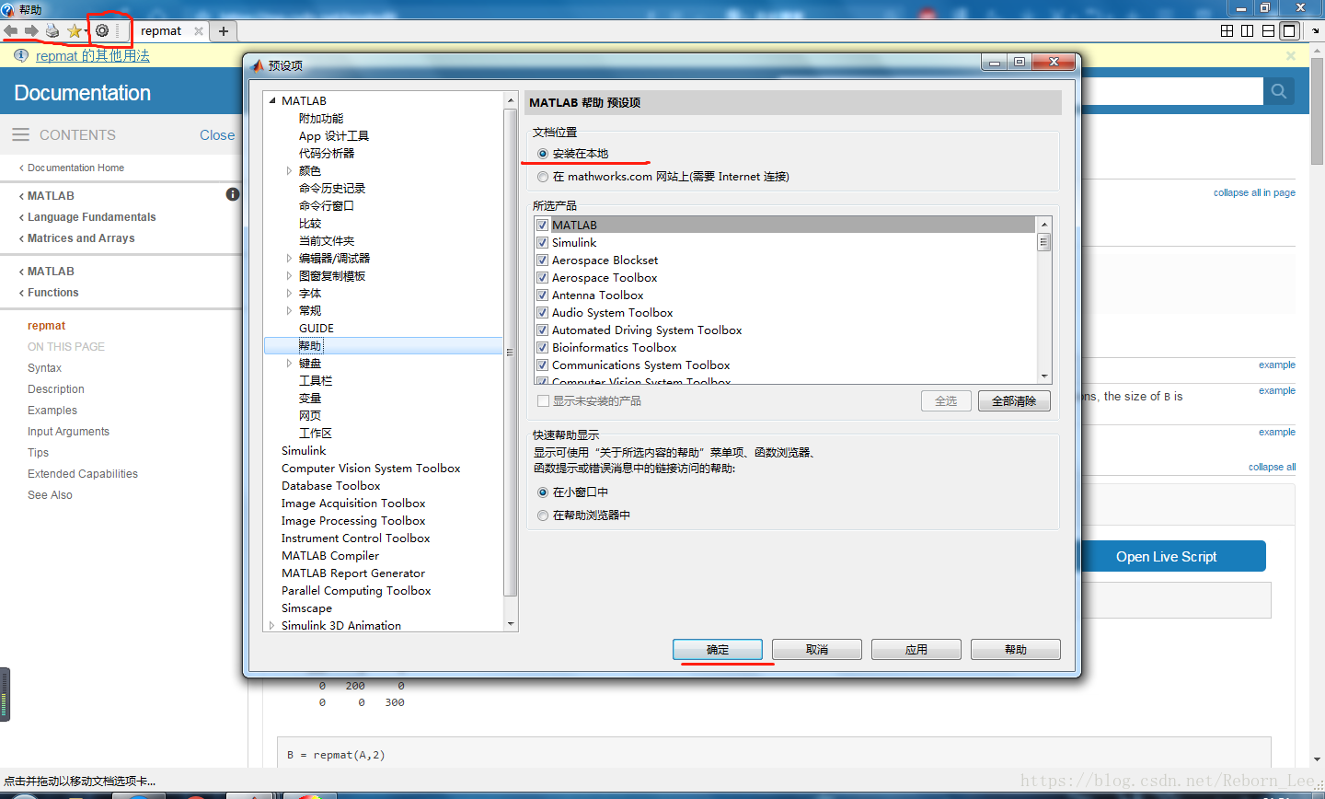The width and height of the screenshot is (1325, 799).
Task: Expand the 颜色 tree node
Action: pyautogui.click(x=289, y=171)
